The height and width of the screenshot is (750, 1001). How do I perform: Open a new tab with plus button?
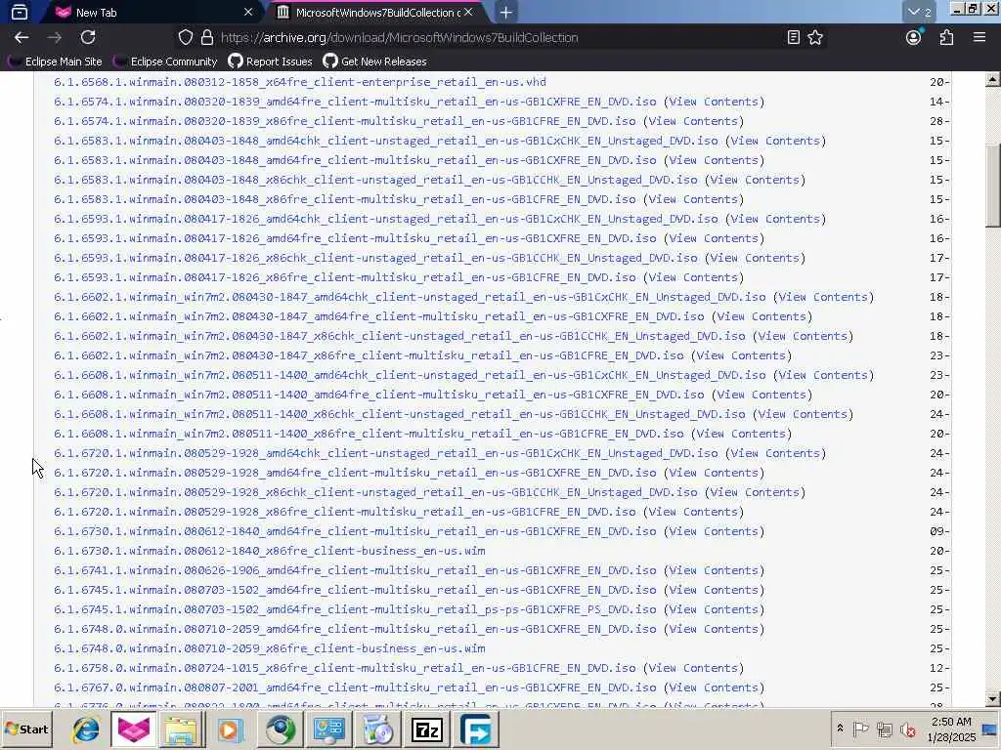[x=505, y=12]
